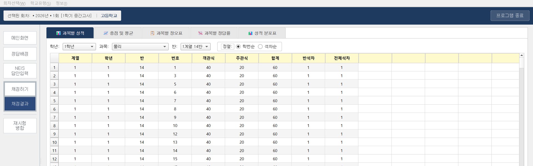Open the 정보(I) menu
Viewport: 533px width, 166px height.
pos(61,3)
